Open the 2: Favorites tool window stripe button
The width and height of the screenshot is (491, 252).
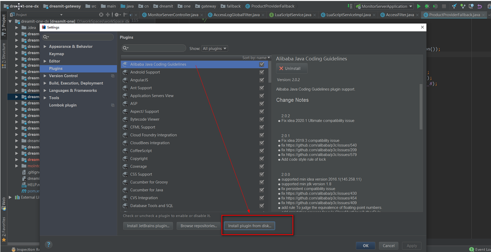(4, 229)
